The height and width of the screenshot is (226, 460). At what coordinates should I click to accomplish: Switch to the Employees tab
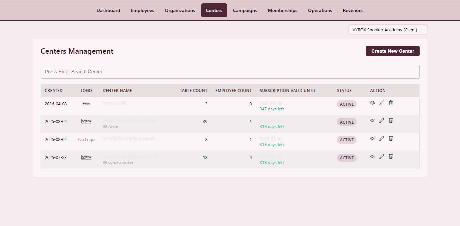pyautogui.click(x=142, y=10)
